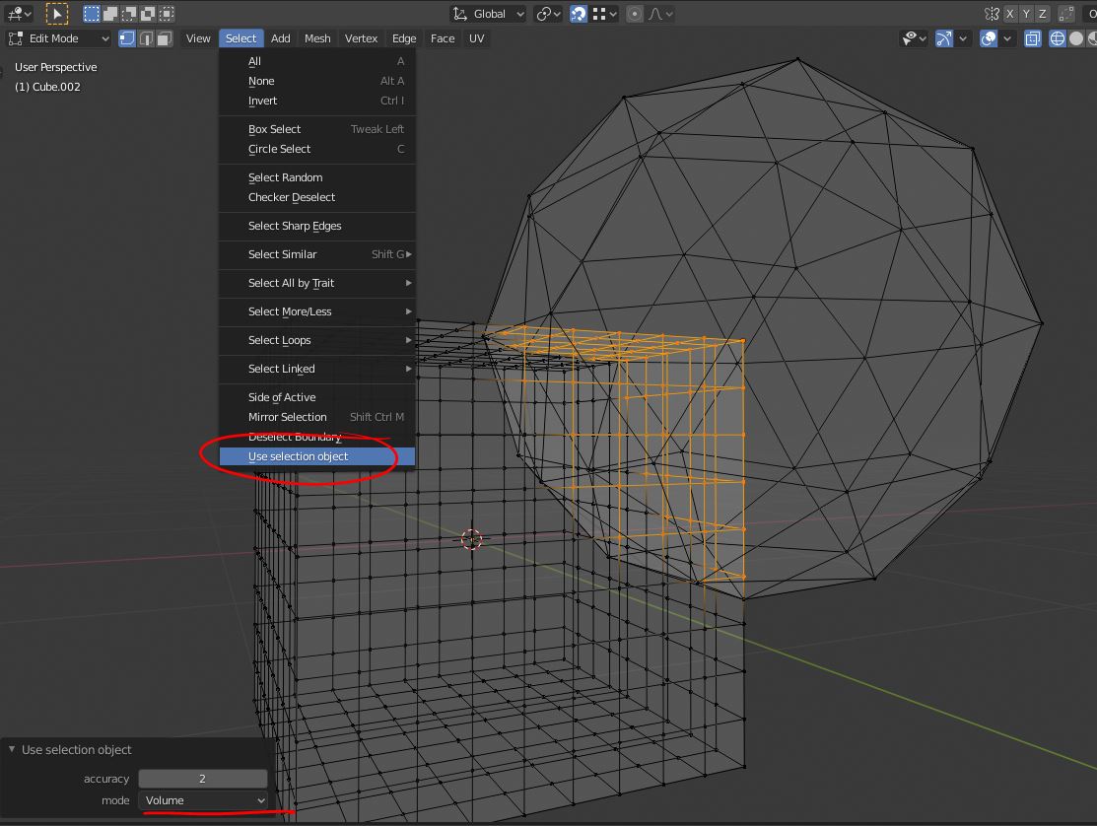Image resolution: width=1097 pixels, height=826 pixels.
Task: Click Use selection object menu entry
Action: point(317,456)
